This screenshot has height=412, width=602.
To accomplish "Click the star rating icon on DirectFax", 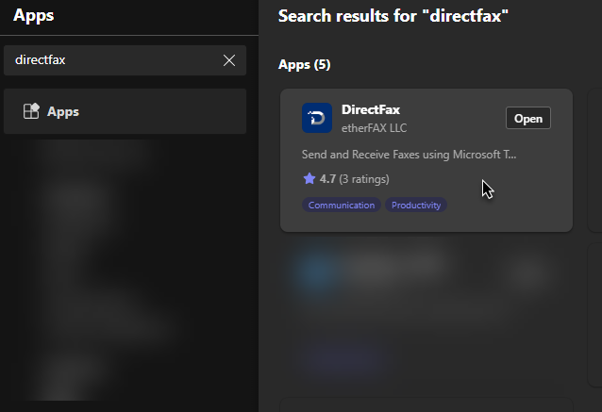I will coord(309,178).
